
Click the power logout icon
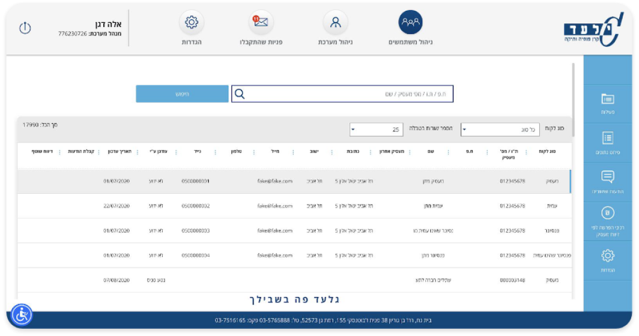[x=25, y=28]
